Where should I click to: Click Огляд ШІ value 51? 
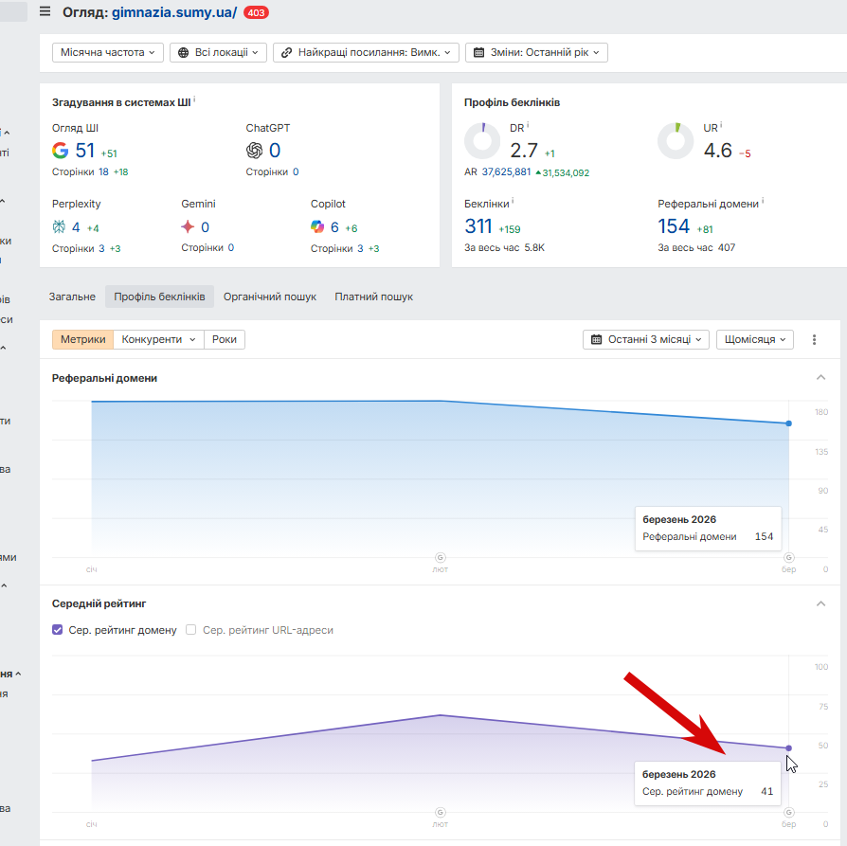point(85,151)
